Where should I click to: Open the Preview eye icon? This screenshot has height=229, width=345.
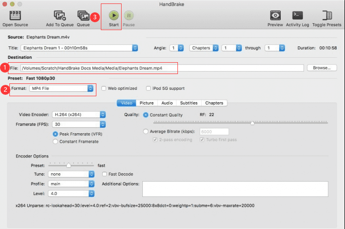(x=275, y=15)
